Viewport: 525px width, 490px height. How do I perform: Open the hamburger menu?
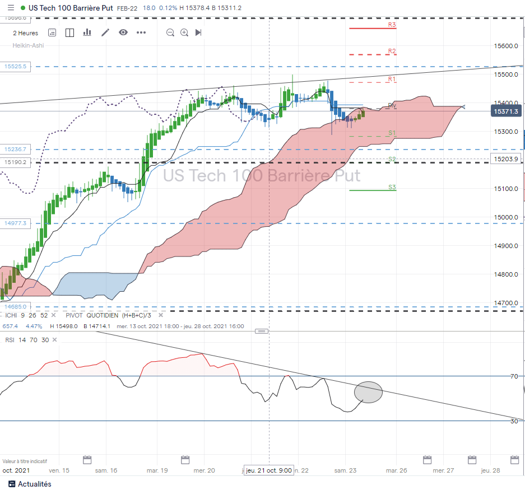click(x=11, y=8)
